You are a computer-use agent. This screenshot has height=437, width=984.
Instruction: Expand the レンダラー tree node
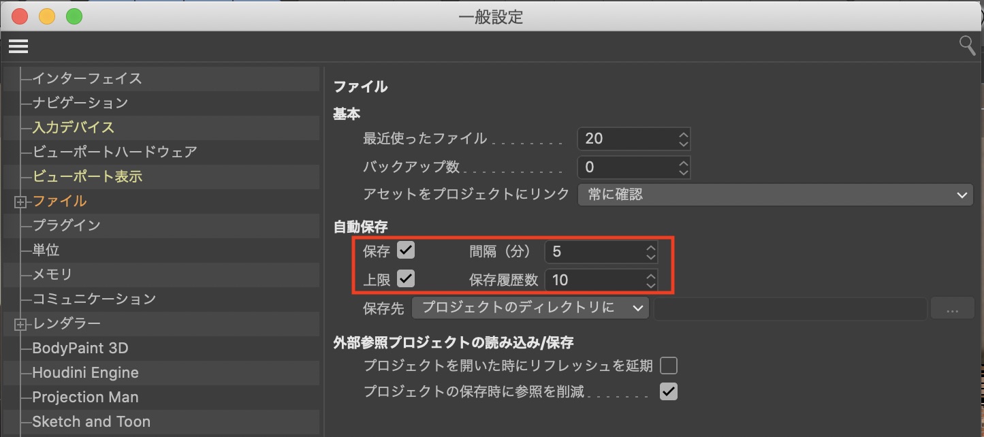pos(20,324)
